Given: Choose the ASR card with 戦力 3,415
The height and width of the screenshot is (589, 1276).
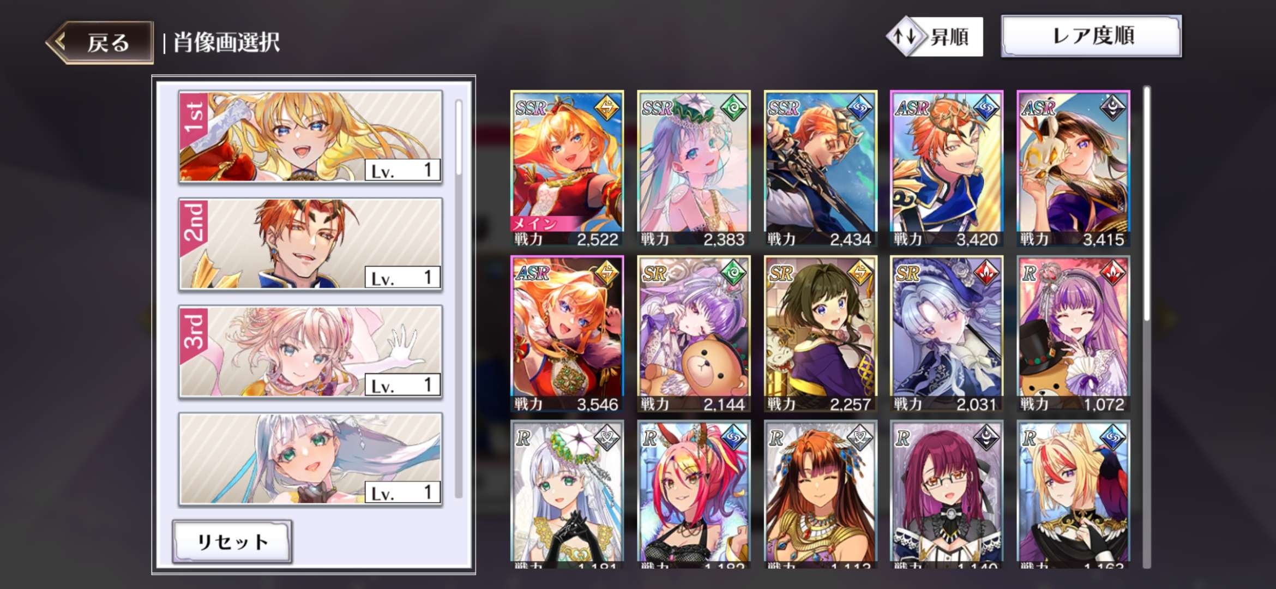Looking at the screenshot, I should (1073, 169).
